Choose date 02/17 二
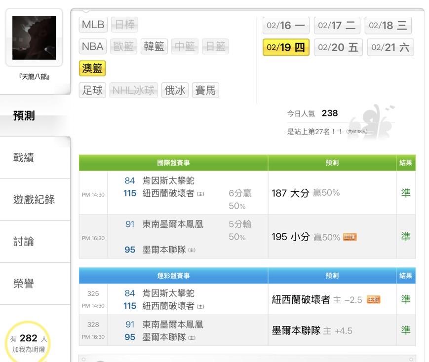Image resolution: width=429 pixels, height=362 pixels. pyautogui.click(x=337, y=26)
